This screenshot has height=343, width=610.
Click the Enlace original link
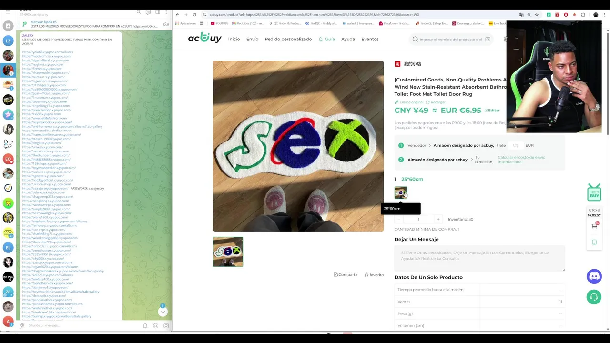click(x=409, y=102)
